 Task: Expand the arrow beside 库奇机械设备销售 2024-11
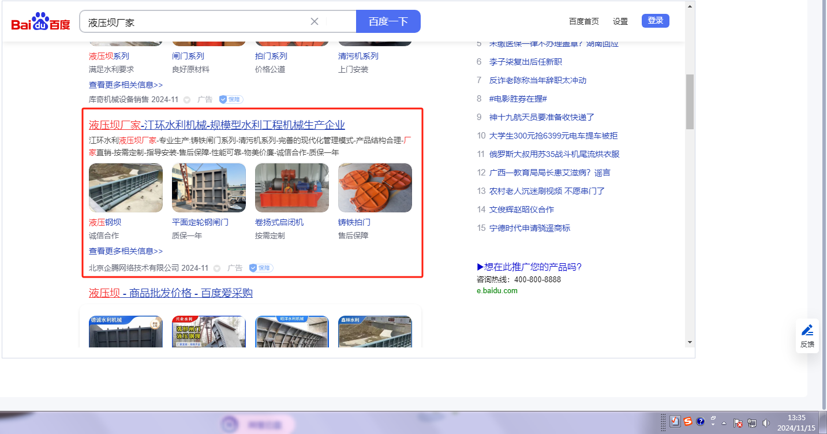[187, 100]
